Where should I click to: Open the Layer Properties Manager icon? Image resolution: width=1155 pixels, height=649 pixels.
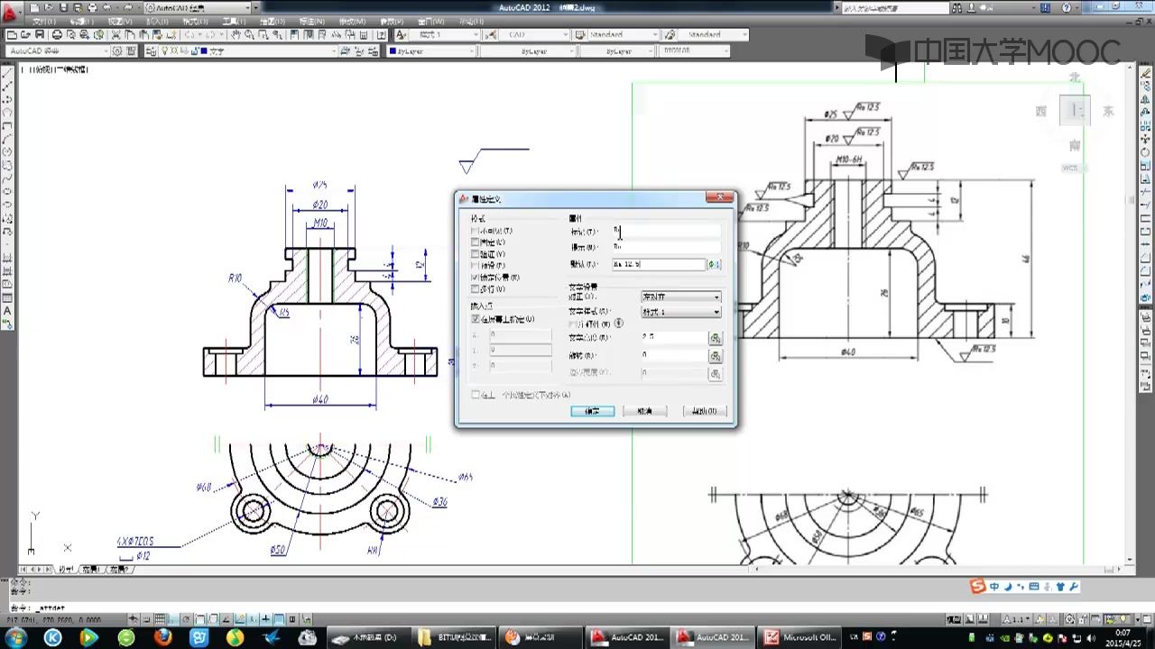(151, 51)
